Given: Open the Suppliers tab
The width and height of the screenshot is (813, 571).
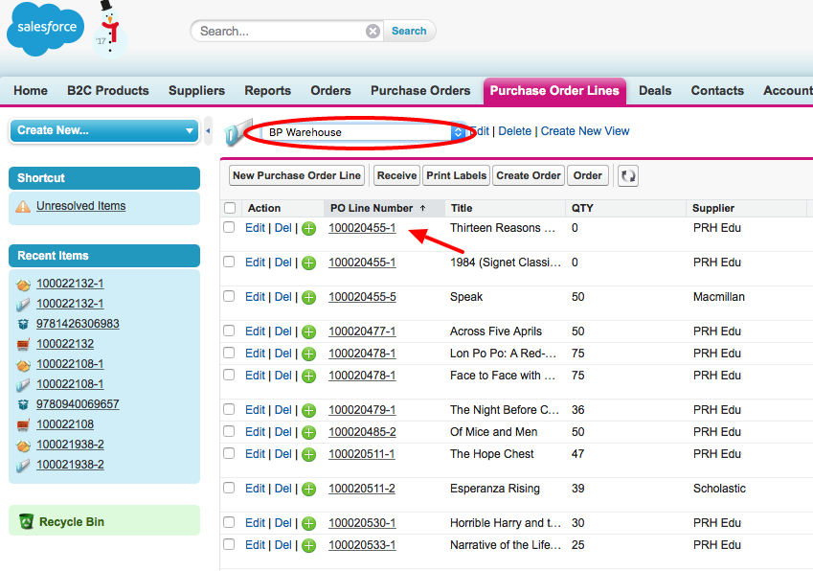Looking at the screenshot, I should 196,91.
